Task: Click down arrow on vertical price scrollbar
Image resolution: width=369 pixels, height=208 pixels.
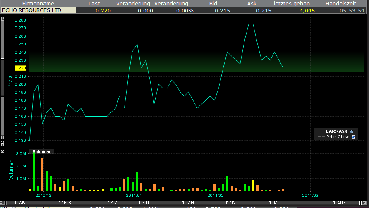Action: click(2, 137)
